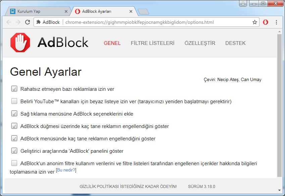Screen dimensions: 285x196
Task: Click the scrollbar up arrow
Action: [279, 32]
